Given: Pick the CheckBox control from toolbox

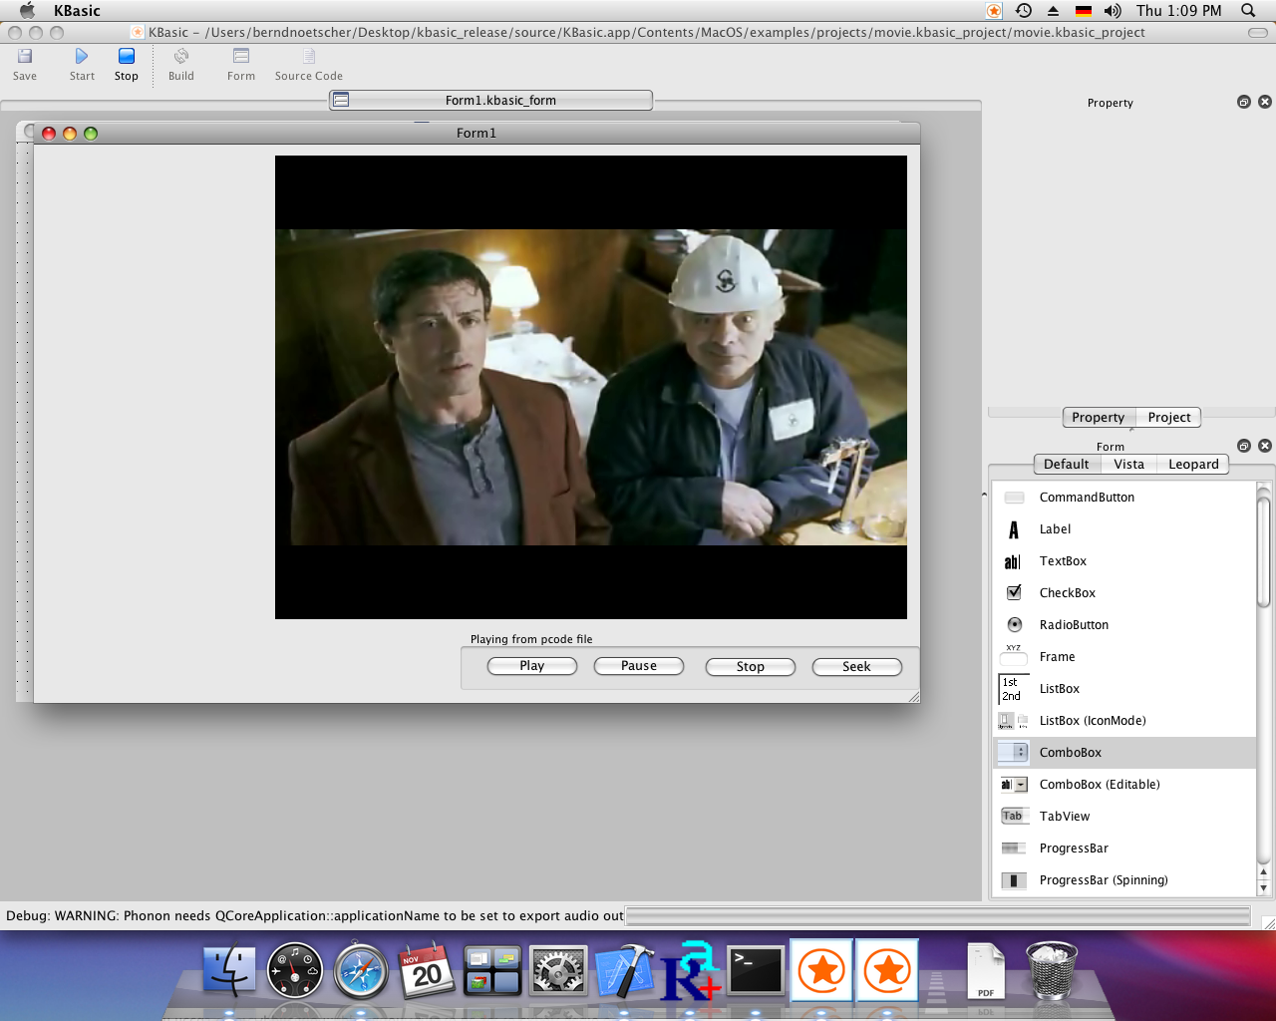Looking at the screenshot, I should tap(1067, 593).
